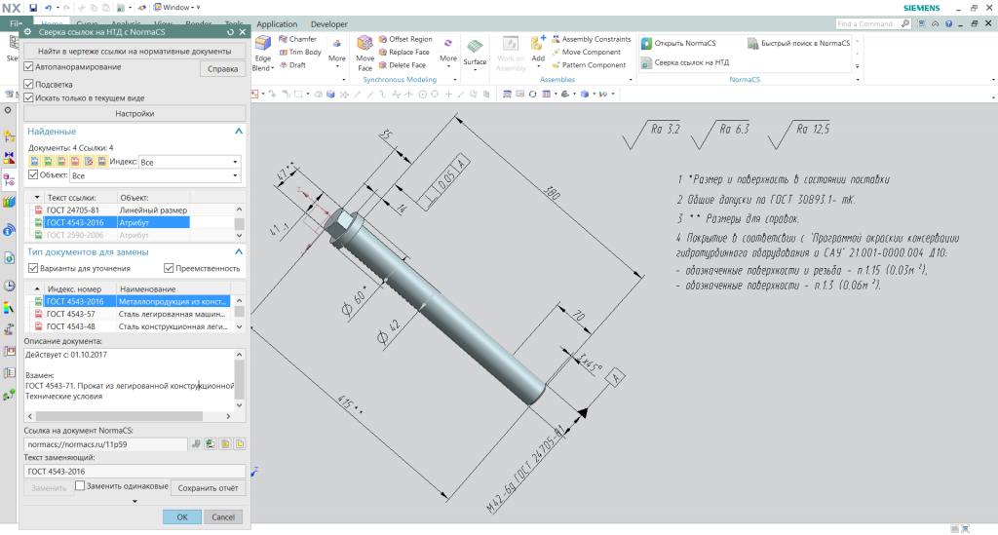This screenshot has height=535, width=998.
Task: Toggle Автопанорамирование checkbox
Action: pyautogui.click(x=28, y=66)
